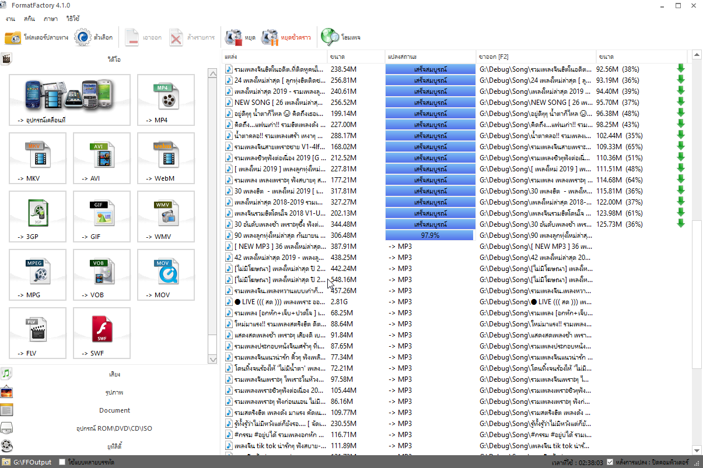Open the options gear (ตัวเลือก)

[x=93, y=38]
